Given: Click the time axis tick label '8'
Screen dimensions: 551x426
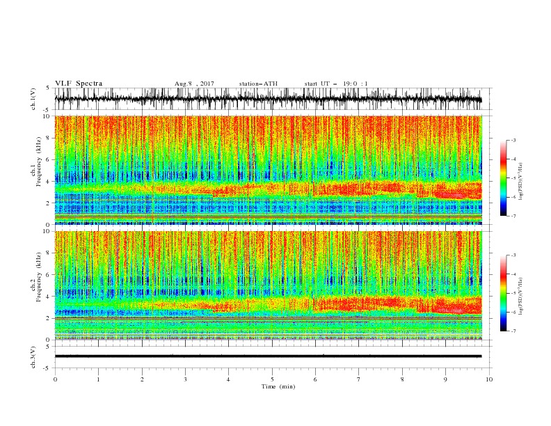Looking at the screenshot, I should click(402, 379).
